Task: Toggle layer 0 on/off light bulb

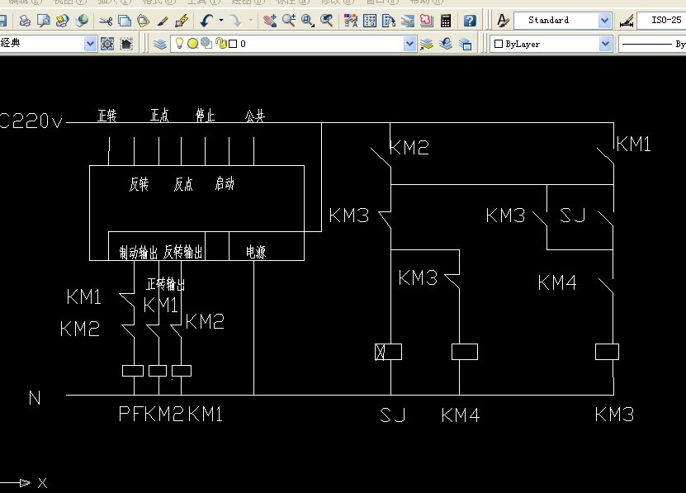Action: [x=177, y=44]
